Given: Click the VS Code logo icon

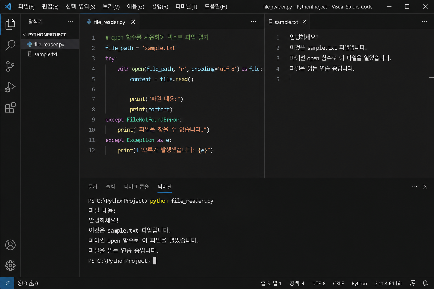Looking at the screenshot, I should (x=8, y=6).
